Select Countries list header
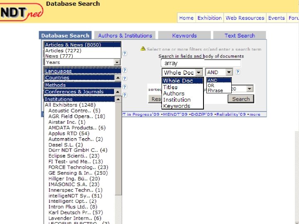The height and width of the screenshot is (224, 299). pyautogui.click(x=79, y=78)
